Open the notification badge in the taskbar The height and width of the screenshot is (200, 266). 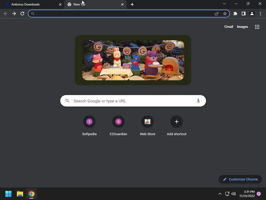[x=259, y=194]
